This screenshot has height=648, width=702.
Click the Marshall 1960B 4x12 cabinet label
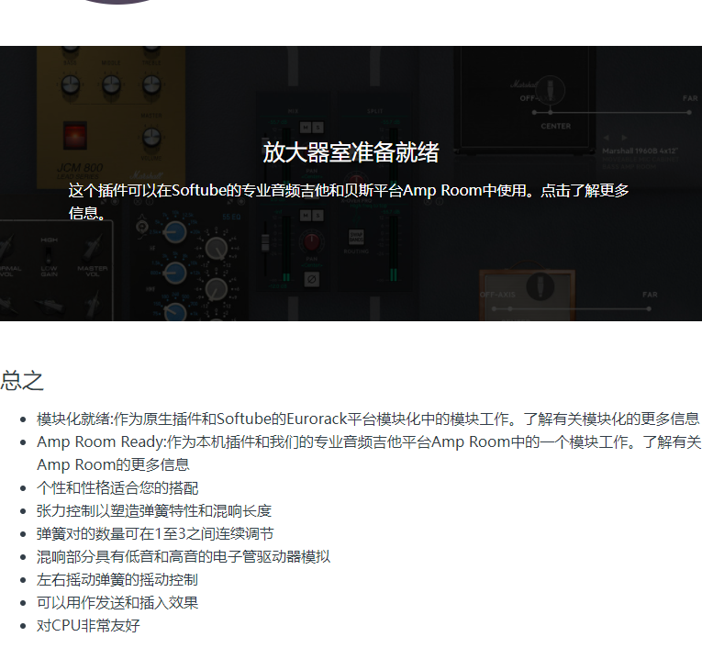641,151
